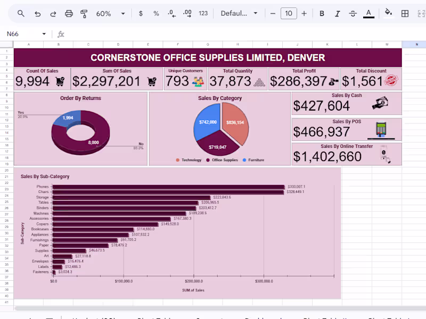426x319 pixels.
Task: Click the Unique Customers value 793
Action: pyautogui.click(x=177, y=81)
